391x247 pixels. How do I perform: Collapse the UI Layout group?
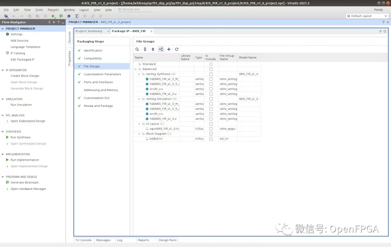click(x=139, y=124)
